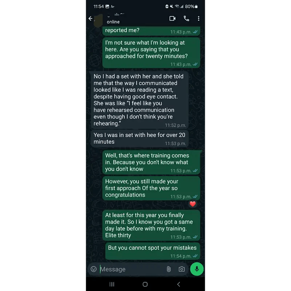Select the "Yes I was in set" message
This screenshot has height=291, width=291.
click(140, 139)
